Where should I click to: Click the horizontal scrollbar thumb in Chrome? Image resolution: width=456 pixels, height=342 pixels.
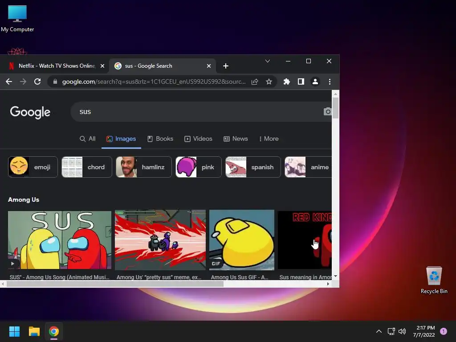[115, 284]
